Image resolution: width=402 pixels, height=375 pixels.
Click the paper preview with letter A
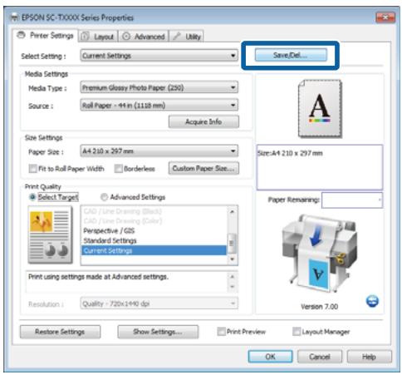click(x=320, y=109)
